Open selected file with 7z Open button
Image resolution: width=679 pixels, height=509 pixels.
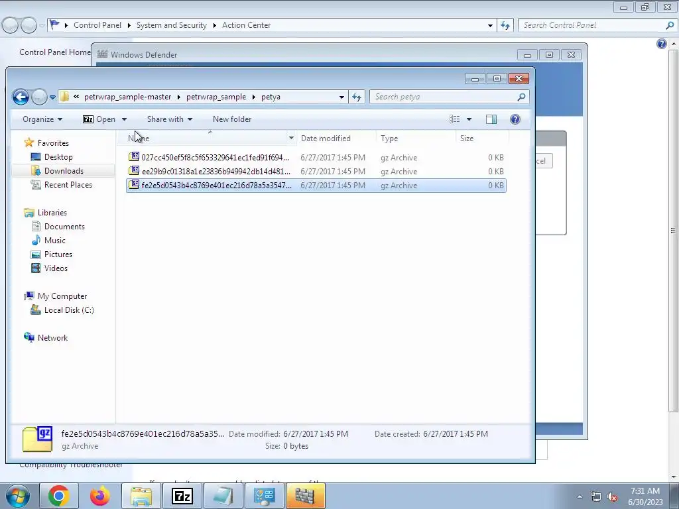click(99, 119)
